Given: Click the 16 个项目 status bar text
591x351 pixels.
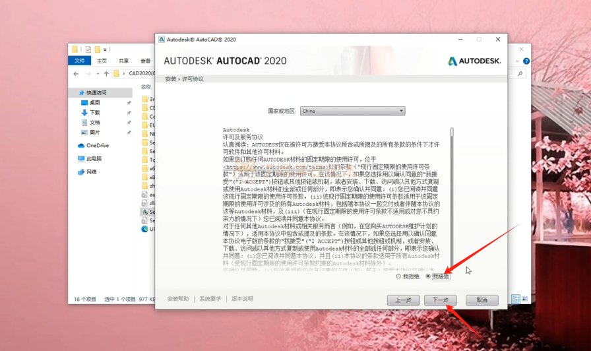Looking at the screenshot, I should pos(85,299).
